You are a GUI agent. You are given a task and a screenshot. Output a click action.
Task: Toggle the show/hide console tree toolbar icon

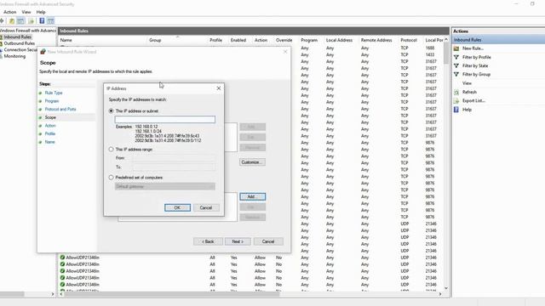point(20,21)
